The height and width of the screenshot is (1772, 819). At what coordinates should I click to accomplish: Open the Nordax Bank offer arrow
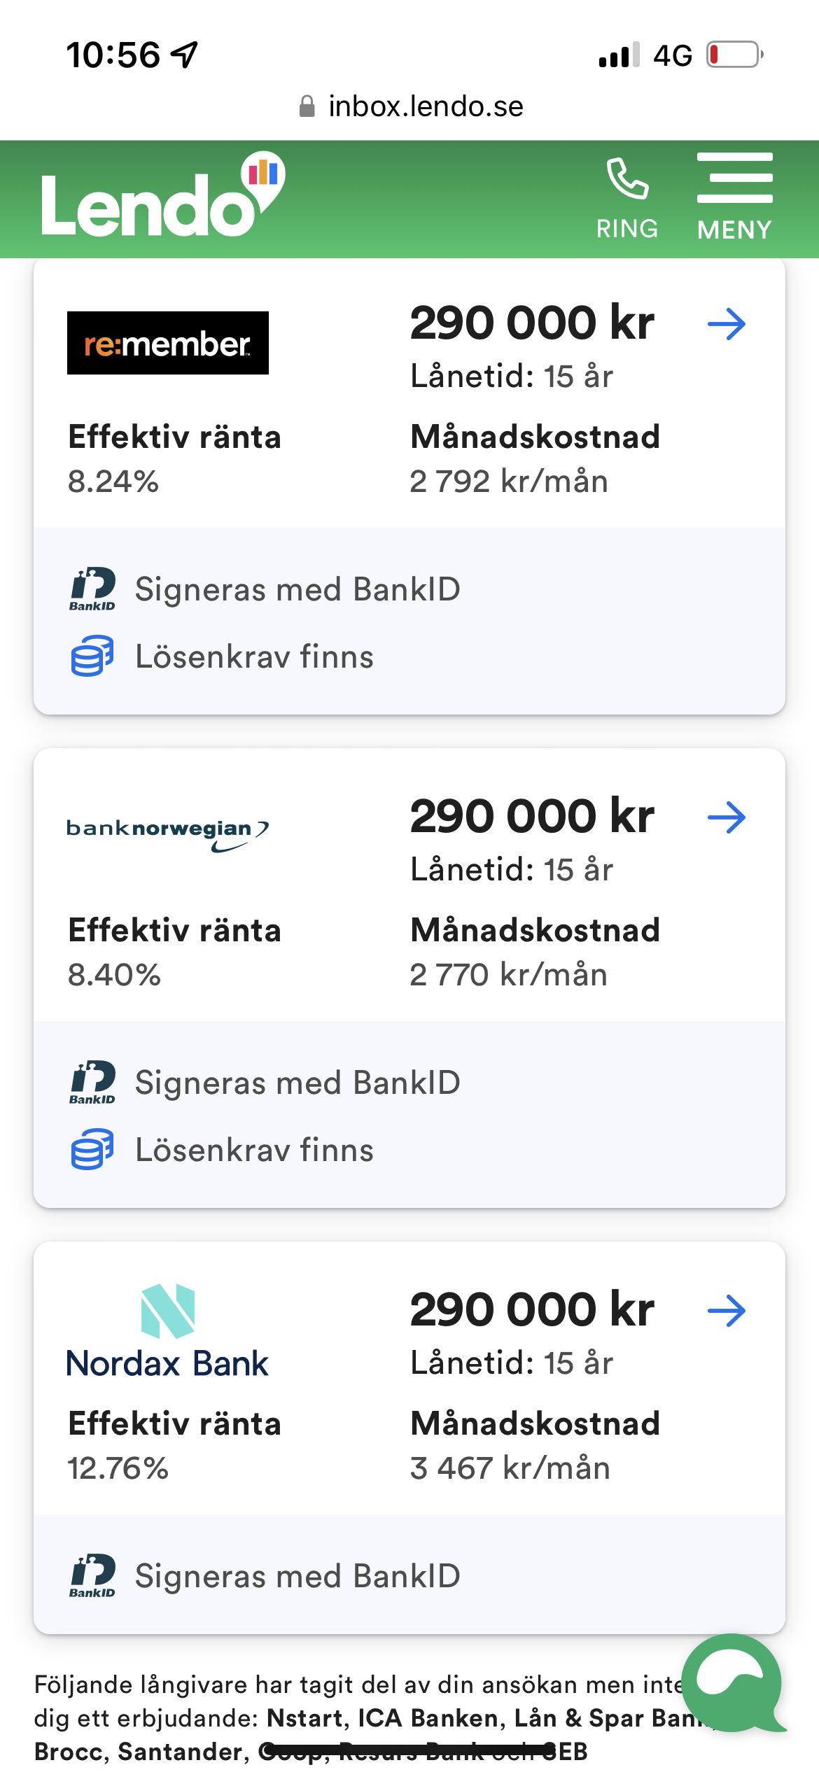coord(727,1311)
